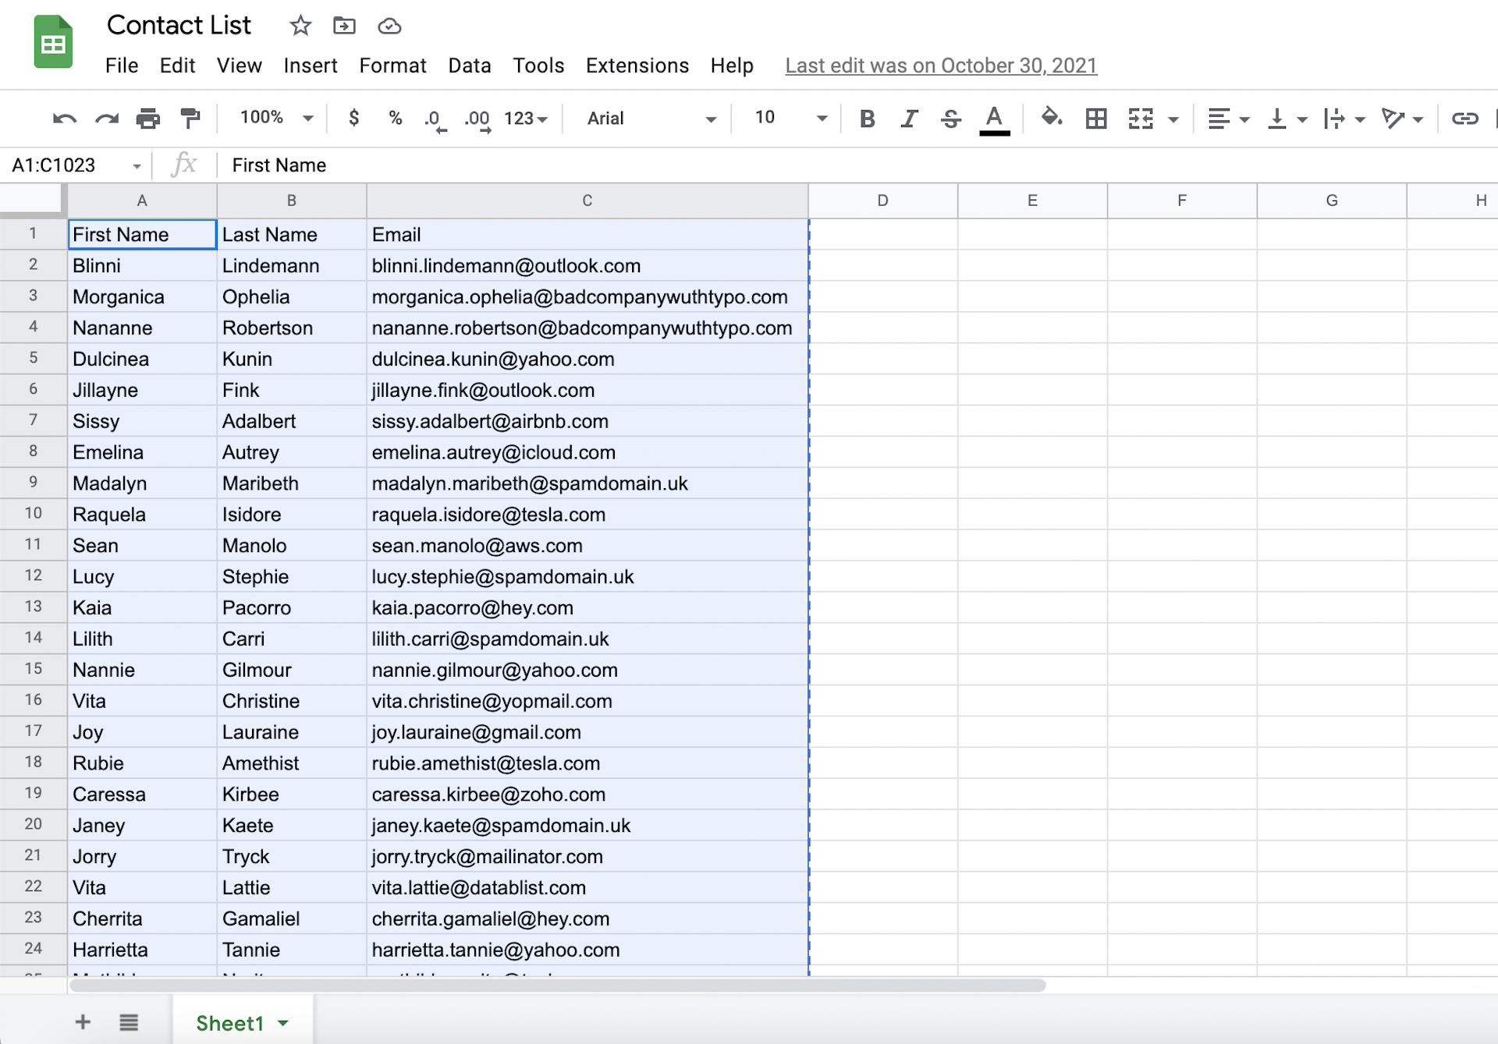Toggle strikethrough formatting
Image resolution: width=1498 pixels, height=1044 pixels.
[x=951, y=118]
